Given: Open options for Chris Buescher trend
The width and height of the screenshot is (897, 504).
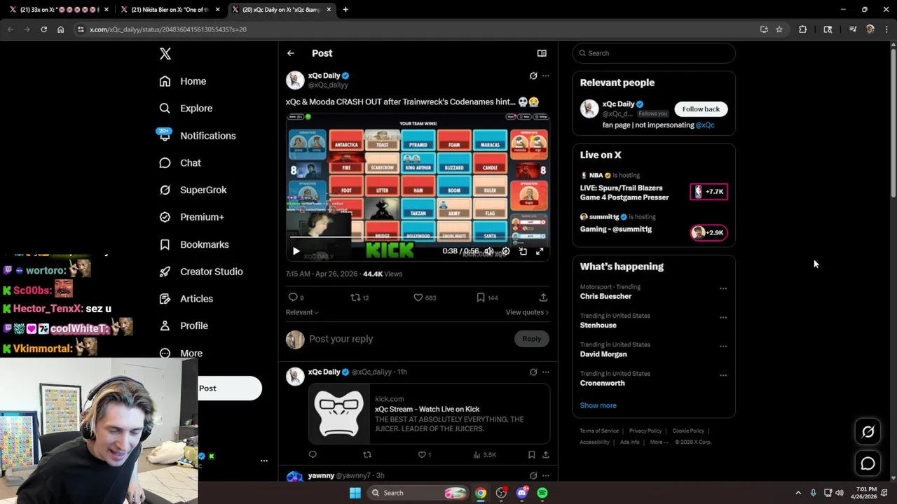Looking at the screenshot, I should click(723, 288).
